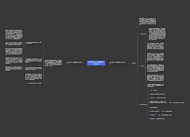Screen dimensions: 190x137
Task: Select the rounded branch node ending in 【一】
Action: (x=118, y=63)
